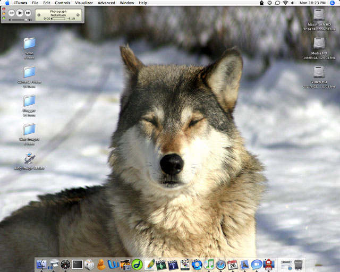
Task: Open the yellow duck app in dock
Action: [101, 265]
